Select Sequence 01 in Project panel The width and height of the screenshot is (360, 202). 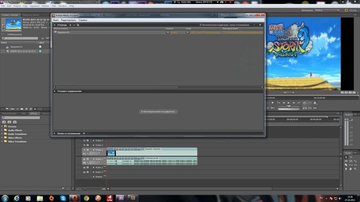pos(16,47)
